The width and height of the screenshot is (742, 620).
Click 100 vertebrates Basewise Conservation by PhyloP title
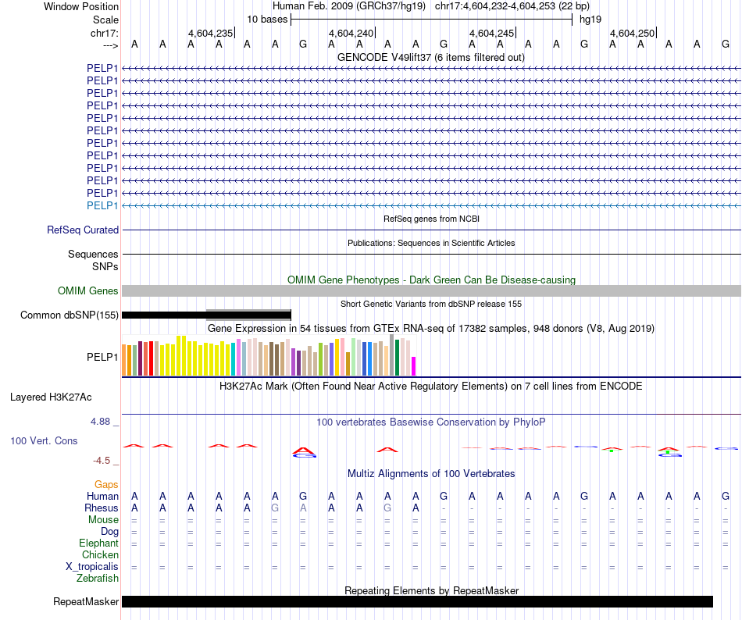[431, 422]
